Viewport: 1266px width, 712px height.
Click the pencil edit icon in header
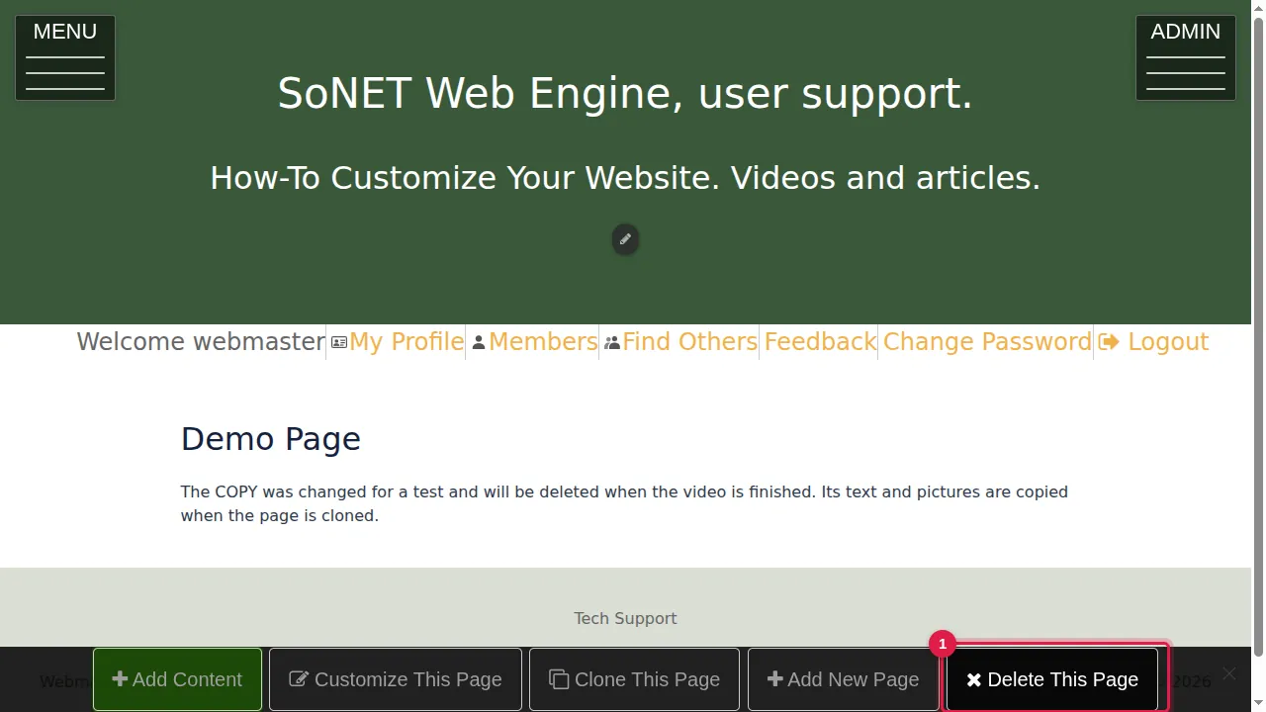pyautogui.click(x=625, y=239)
